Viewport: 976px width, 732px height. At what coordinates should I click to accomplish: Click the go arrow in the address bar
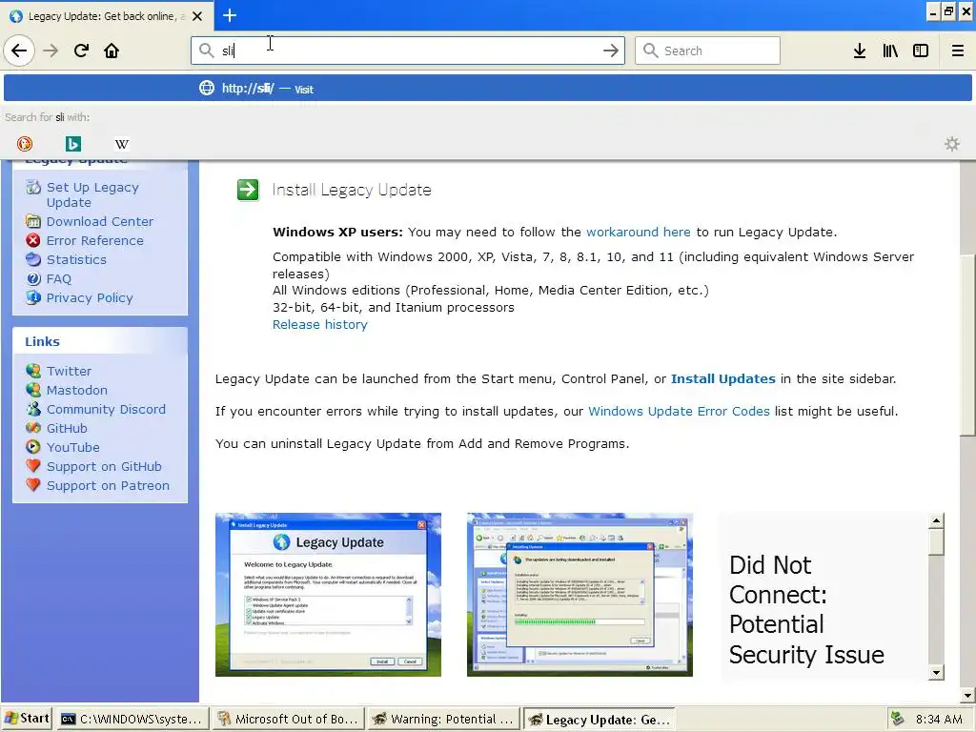tap(611, 51)
